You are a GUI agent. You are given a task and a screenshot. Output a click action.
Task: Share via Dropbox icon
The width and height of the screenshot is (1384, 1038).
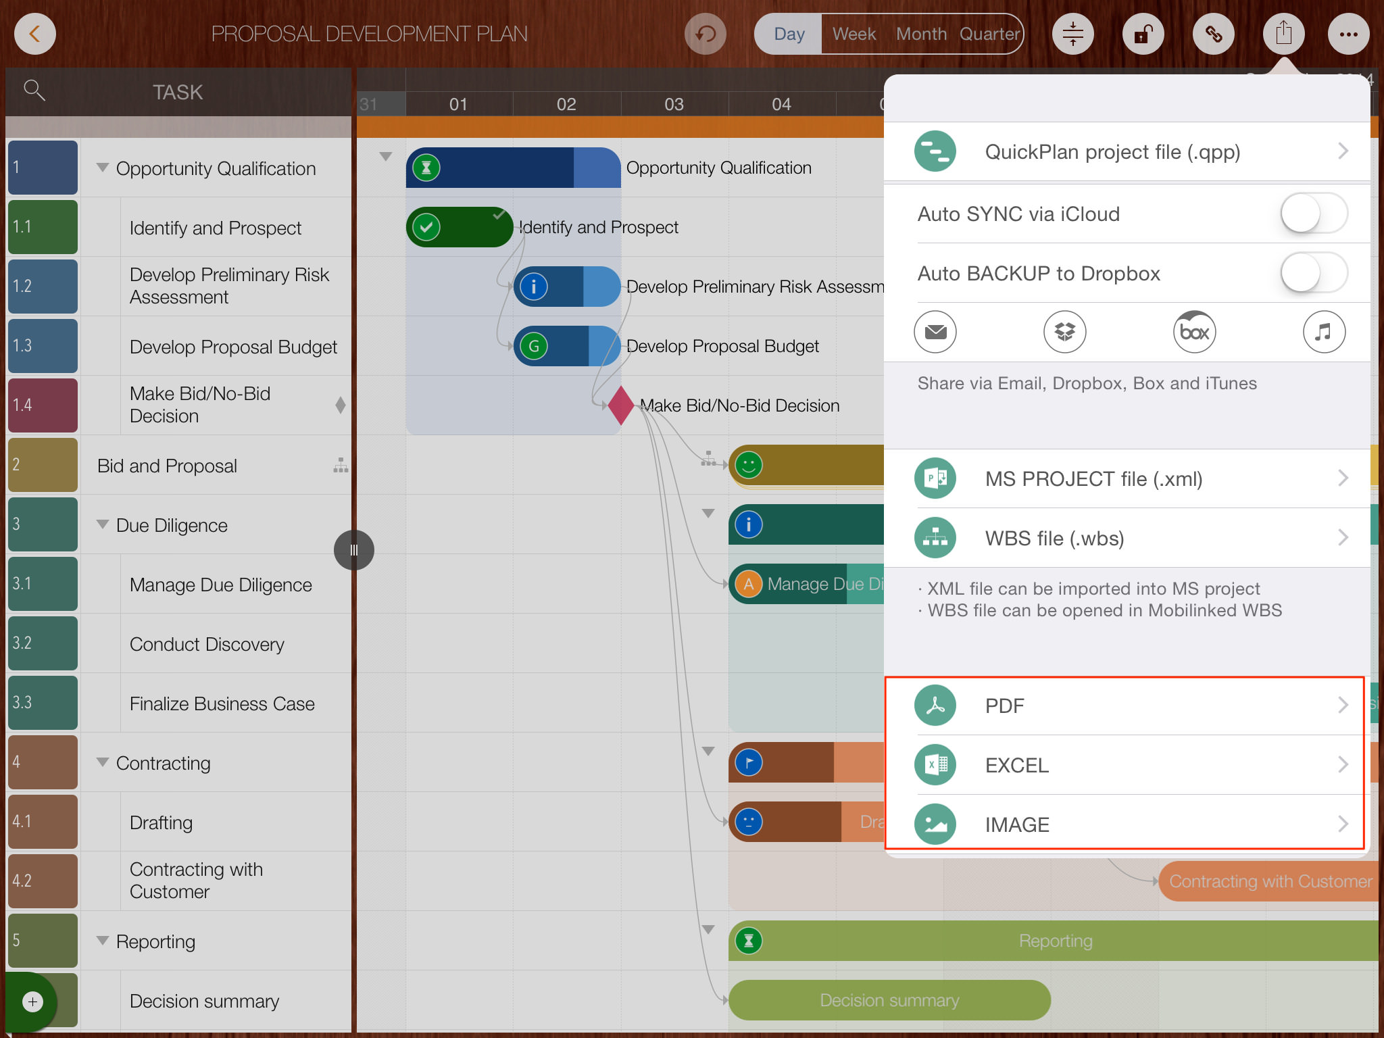point(1064,332)
